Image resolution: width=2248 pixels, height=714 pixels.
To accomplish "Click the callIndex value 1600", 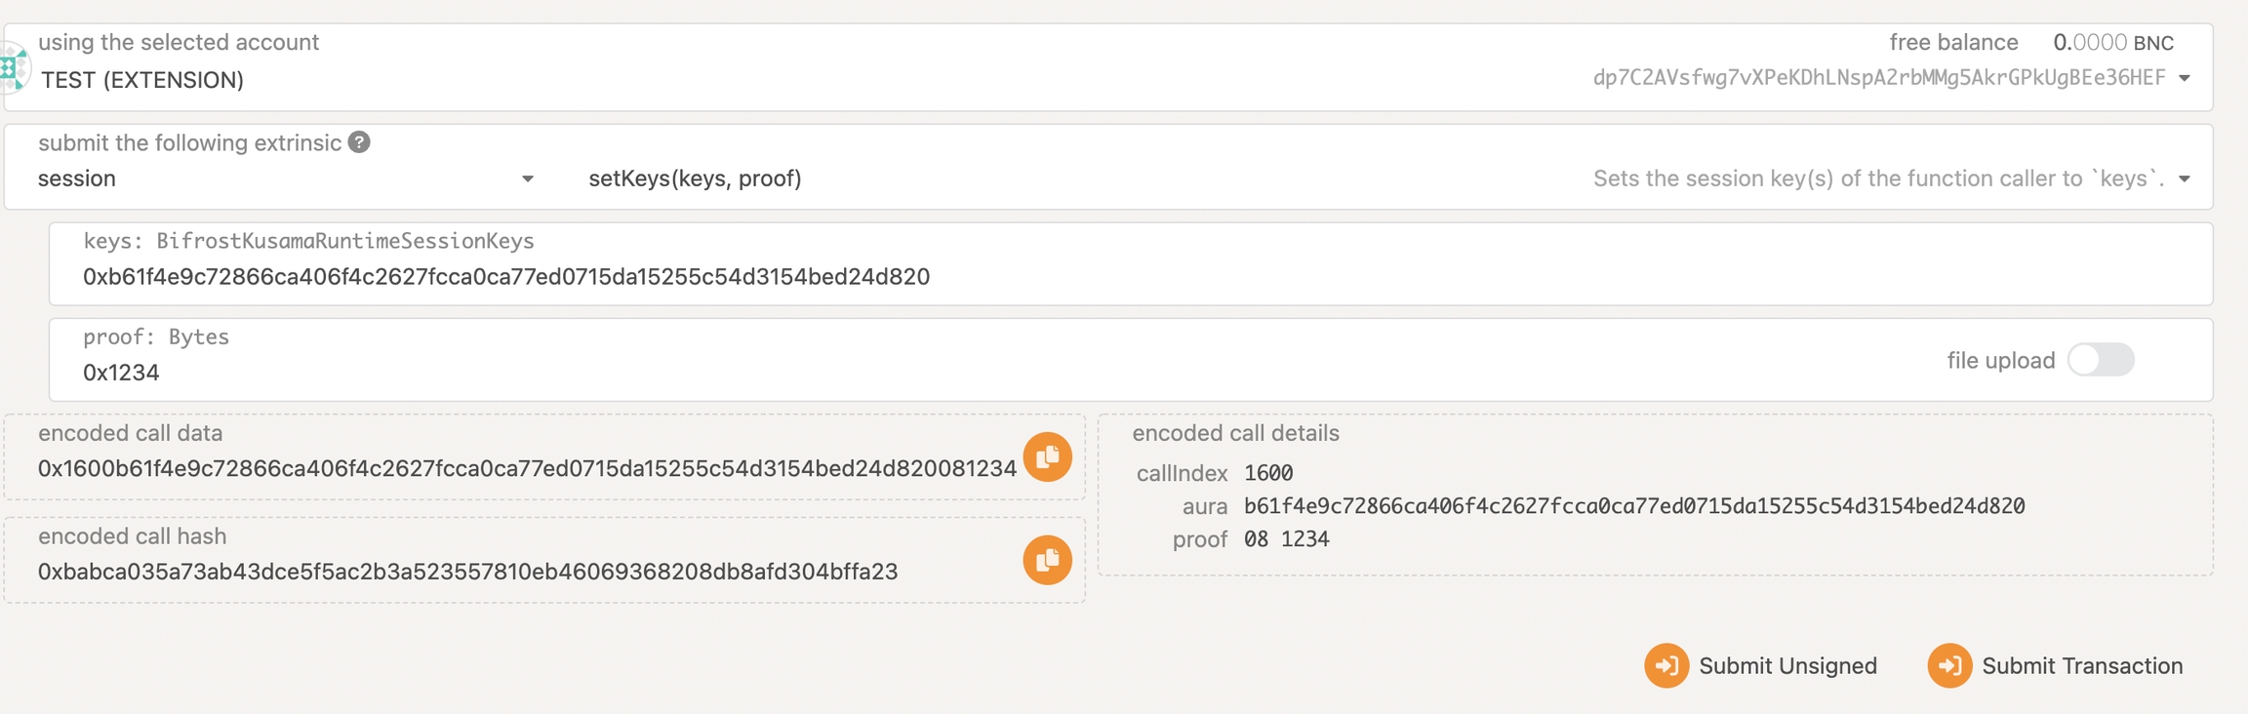I will [1268, 473].
